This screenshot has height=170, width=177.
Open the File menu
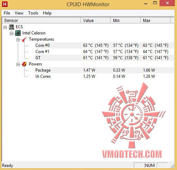click(x=7, y=13)
